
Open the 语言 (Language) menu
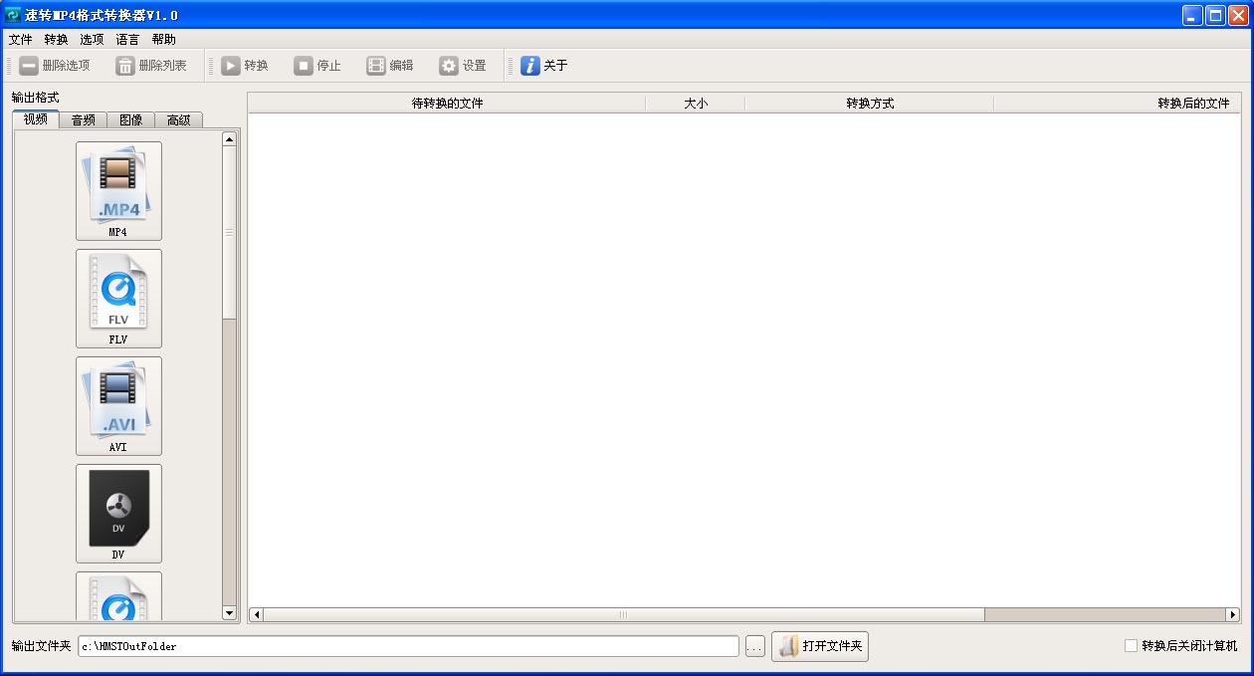[126, 39]
